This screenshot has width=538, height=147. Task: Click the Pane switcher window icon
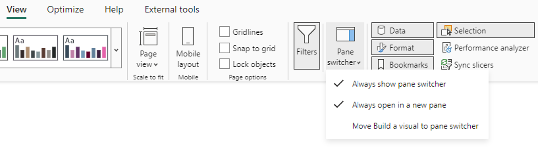pyautogui.click(x=345, y=34)
